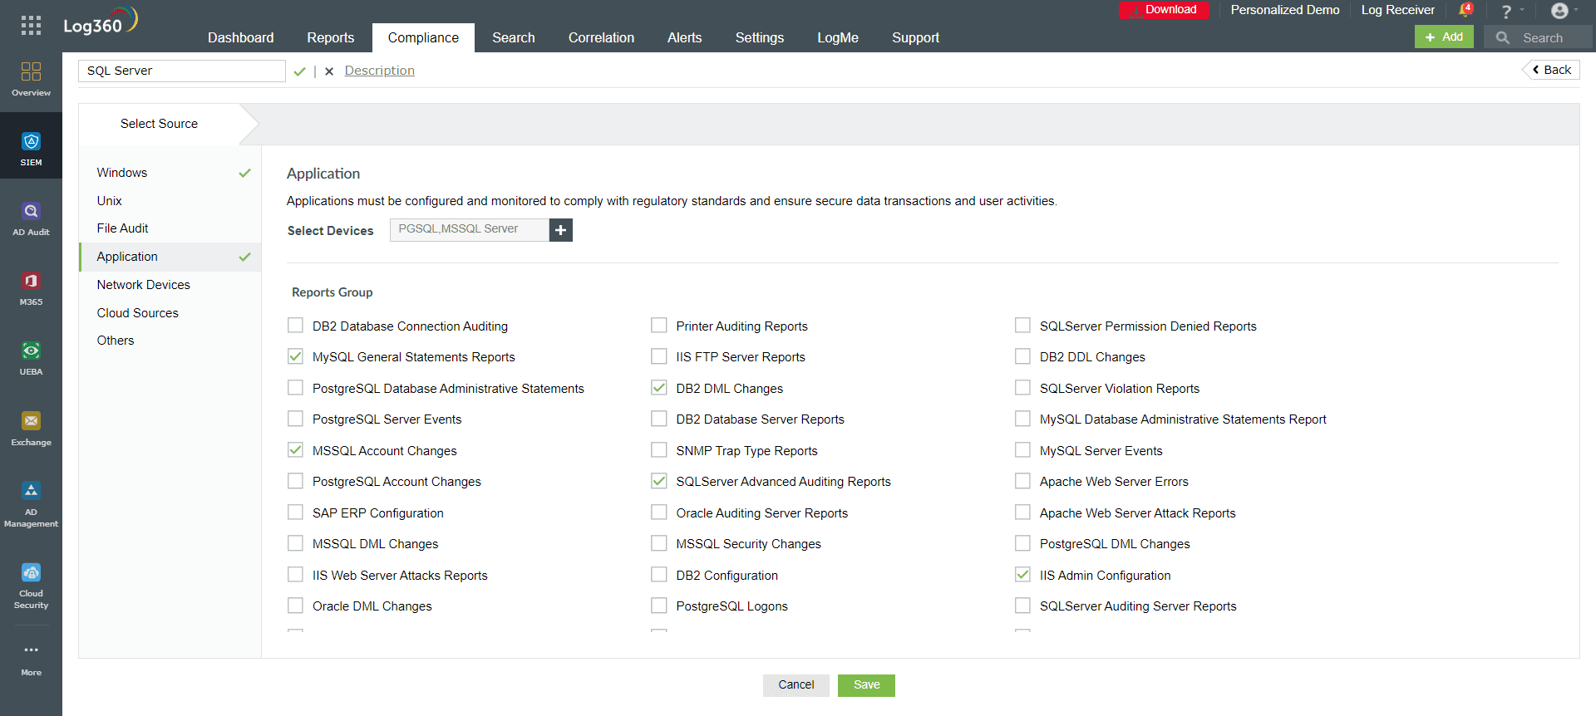Open the Correlation tab

coord(601,37)
